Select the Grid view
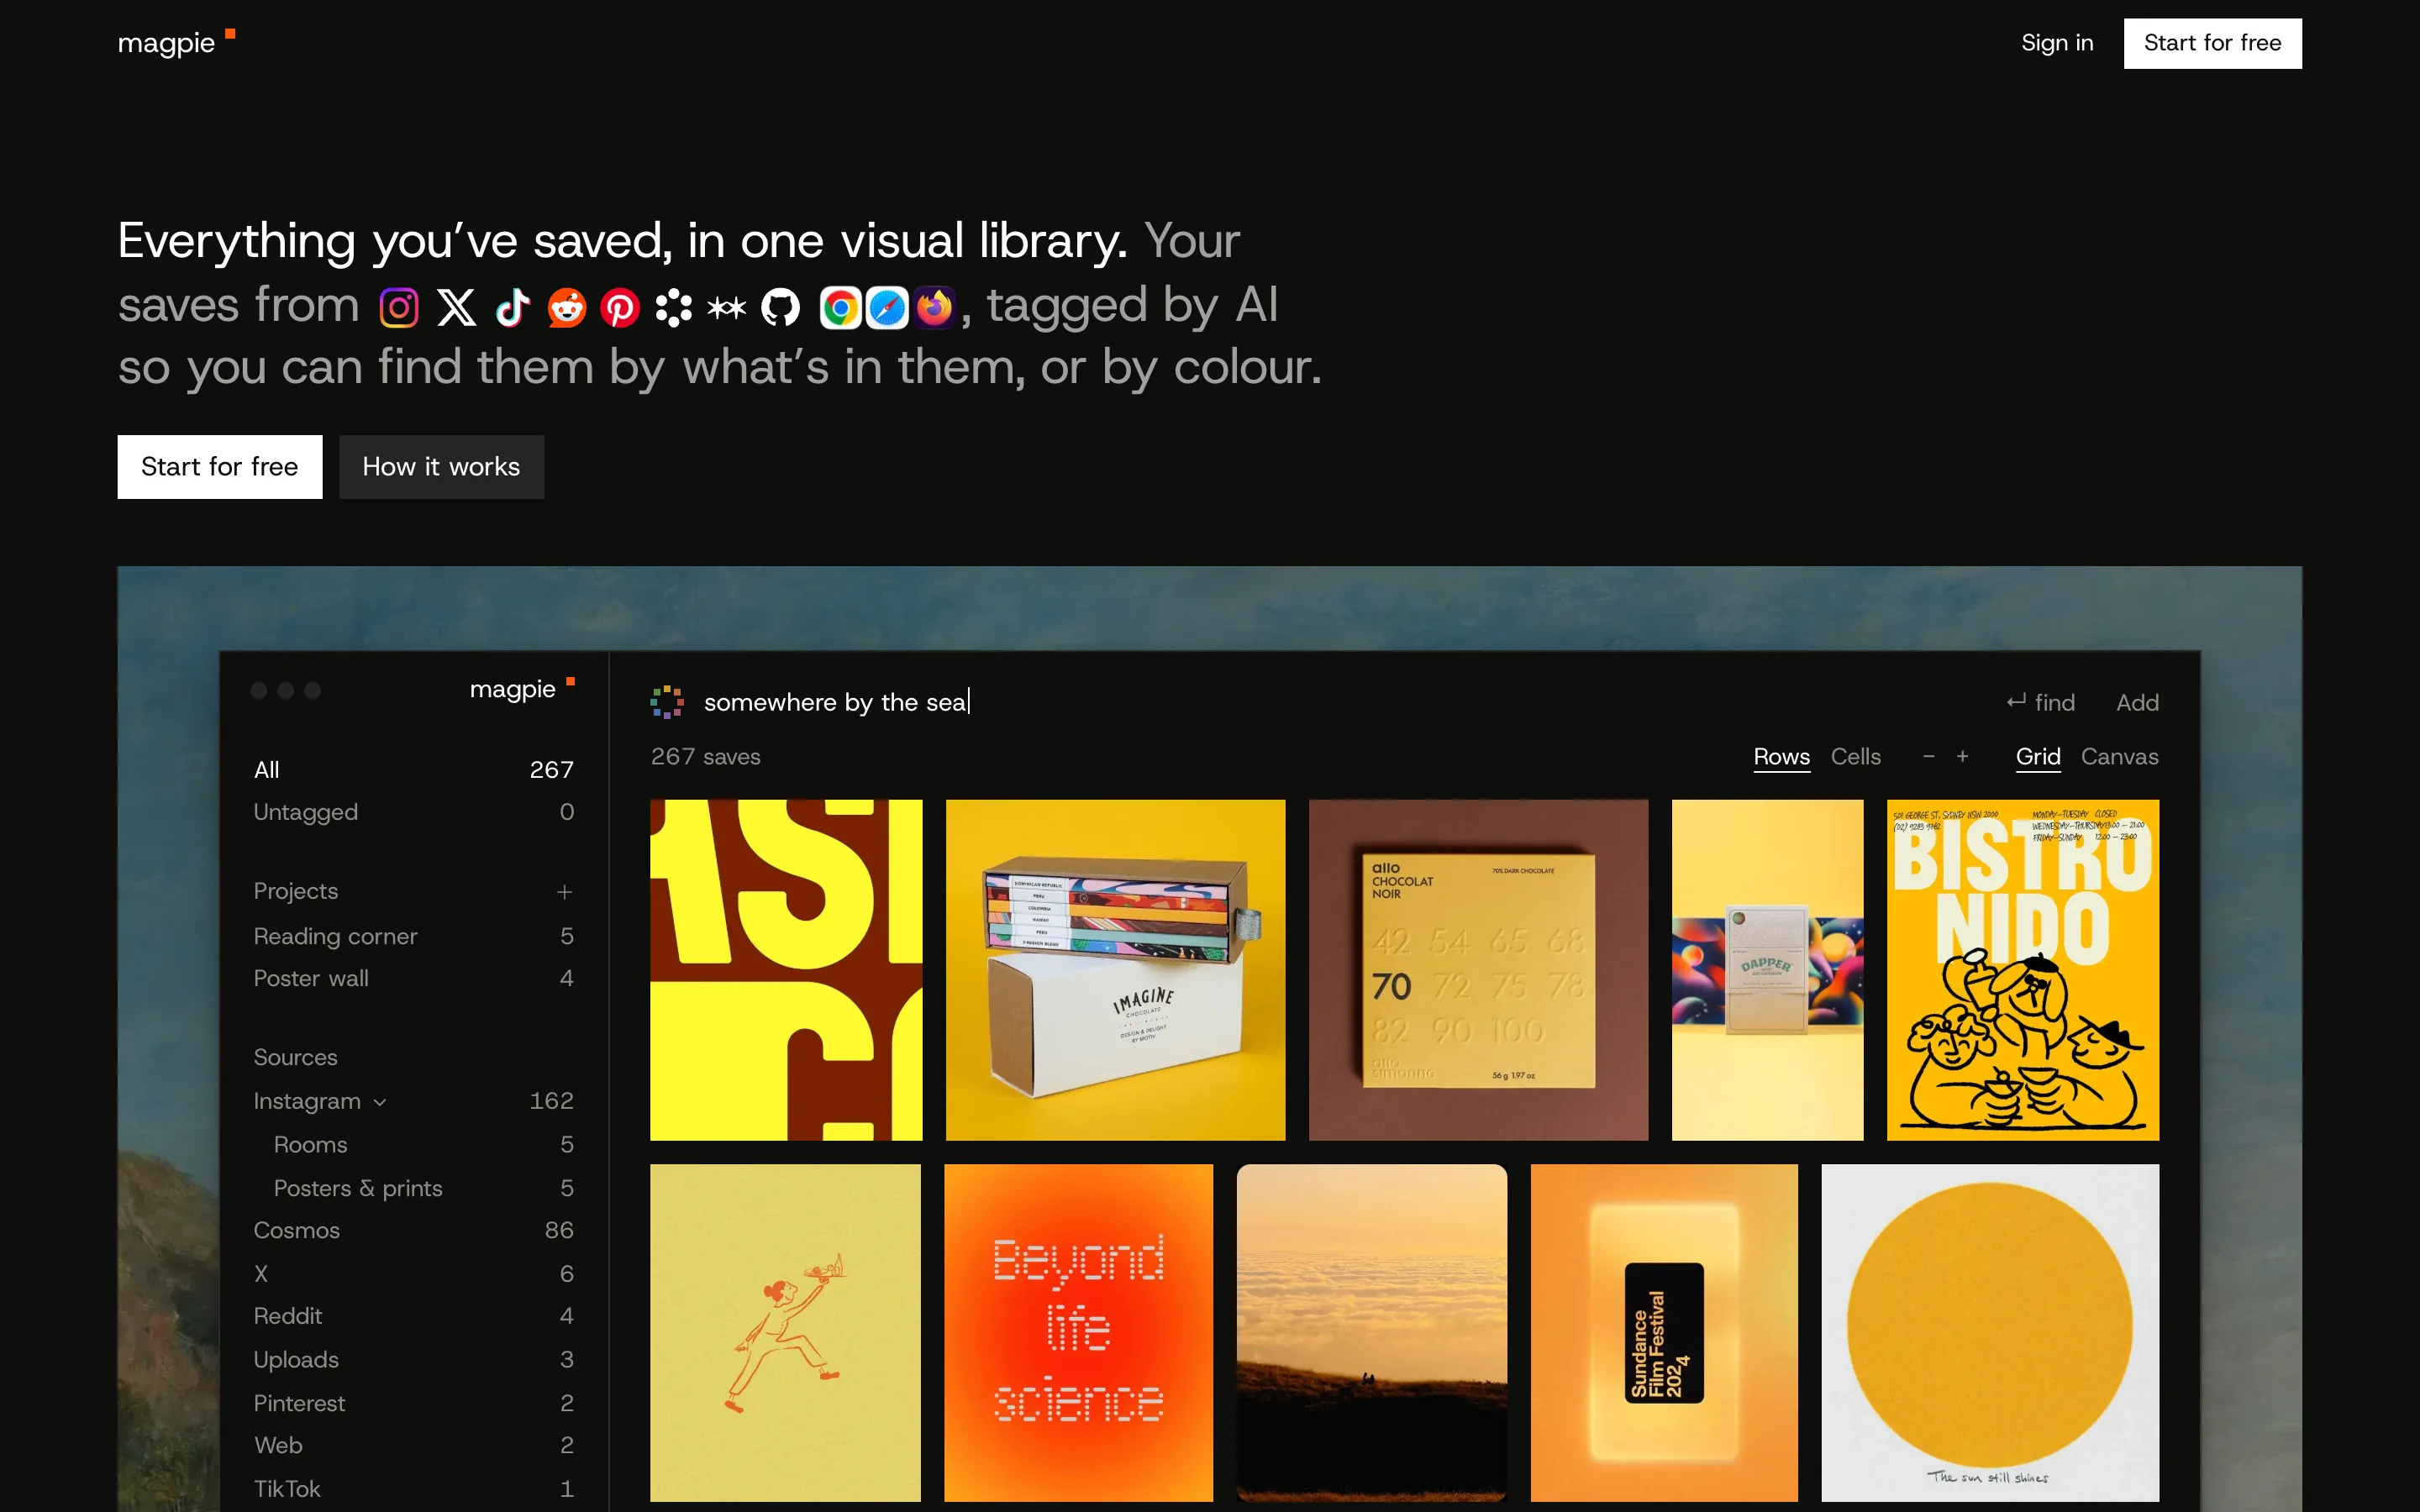Image resolution: width=2420 pixels, height=1512 pixels. (x=2038, y=757)
